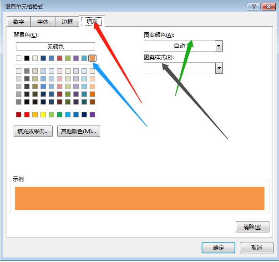This screenshot has width=279, height=262.
Task: Select the darkest orange-brown tint swatch
Action: [92, 102]
